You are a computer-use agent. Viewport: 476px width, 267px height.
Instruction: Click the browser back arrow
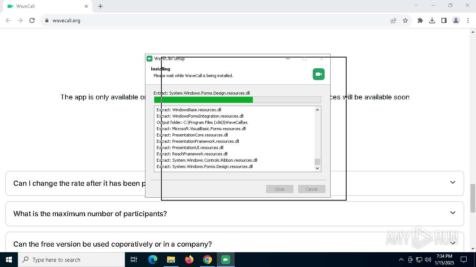click(8, 20)
